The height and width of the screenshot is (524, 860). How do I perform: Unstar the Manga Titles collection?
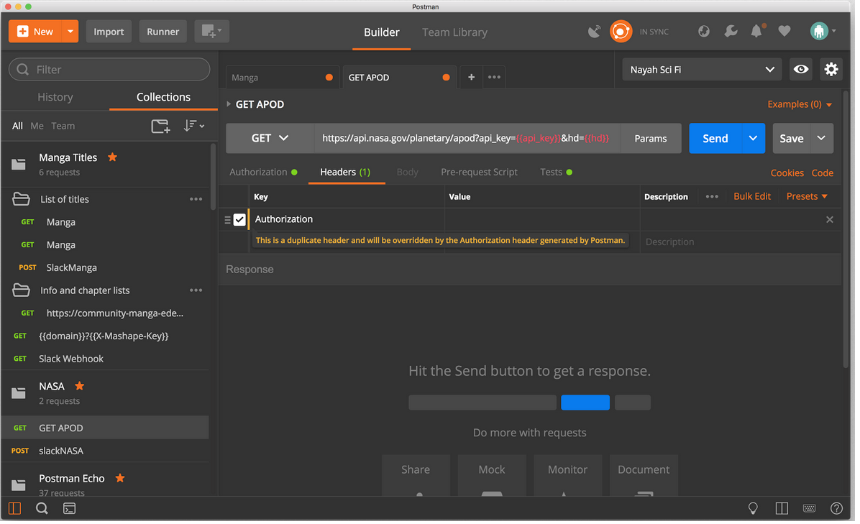tap(112, 157)
